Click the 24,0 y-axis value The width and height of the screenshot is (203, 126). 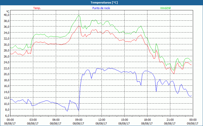tap(7, 62)
